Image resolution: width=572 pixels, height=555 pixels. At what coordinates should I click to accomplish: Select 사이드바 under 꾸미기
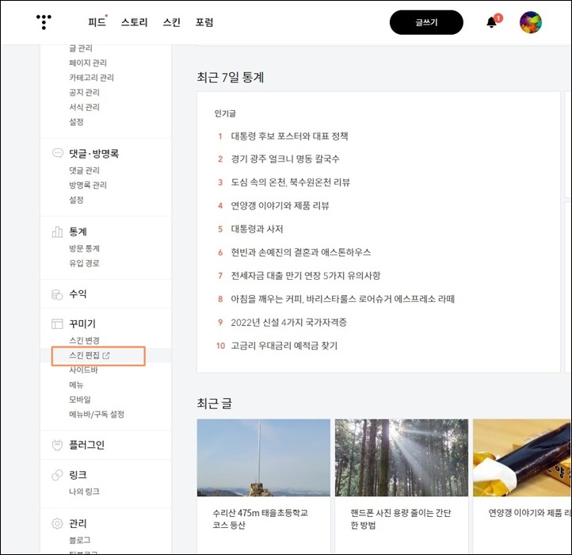[x=83, y=370]
